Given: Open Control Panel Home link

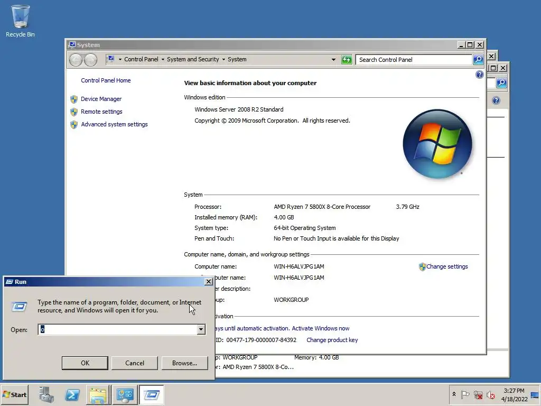Looking at the screenshot, I should point(106,80).
